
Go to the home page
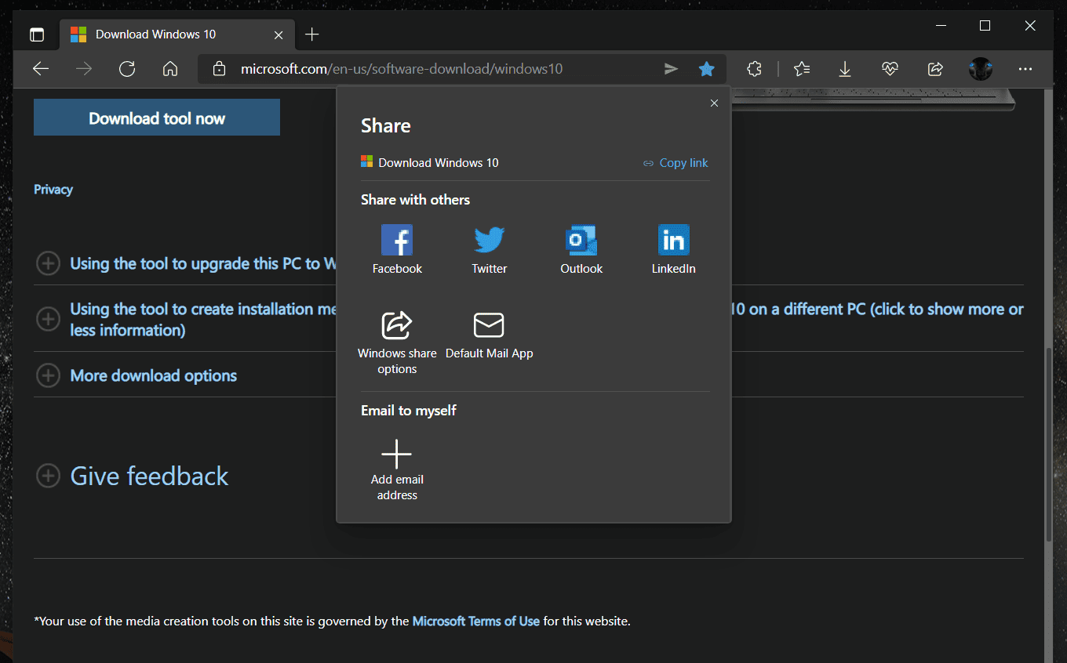(170, 69)
